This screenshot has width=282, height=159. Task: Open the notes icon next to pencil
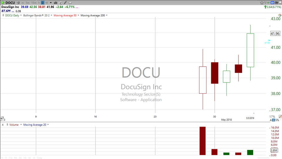(x=70, y=3)
